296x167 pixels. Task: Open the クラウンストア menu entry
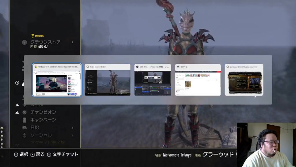click(45, 42)
